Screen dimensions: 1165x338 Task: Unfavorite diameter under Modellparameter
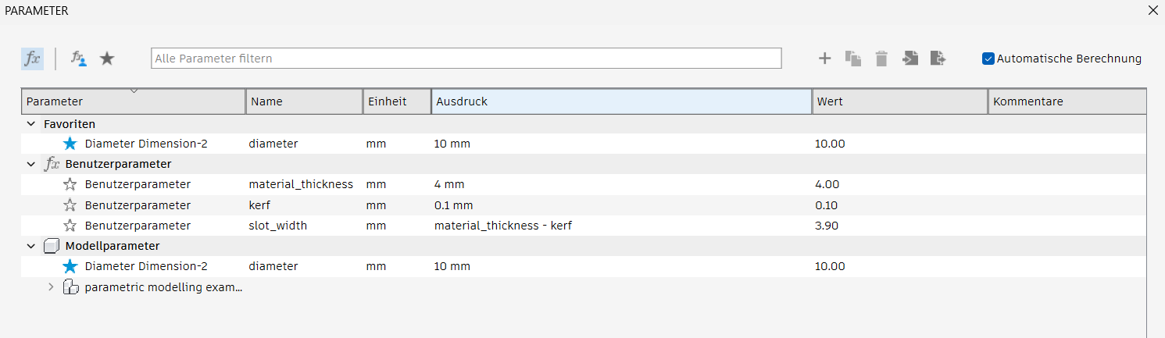click(x=70, y=266)
